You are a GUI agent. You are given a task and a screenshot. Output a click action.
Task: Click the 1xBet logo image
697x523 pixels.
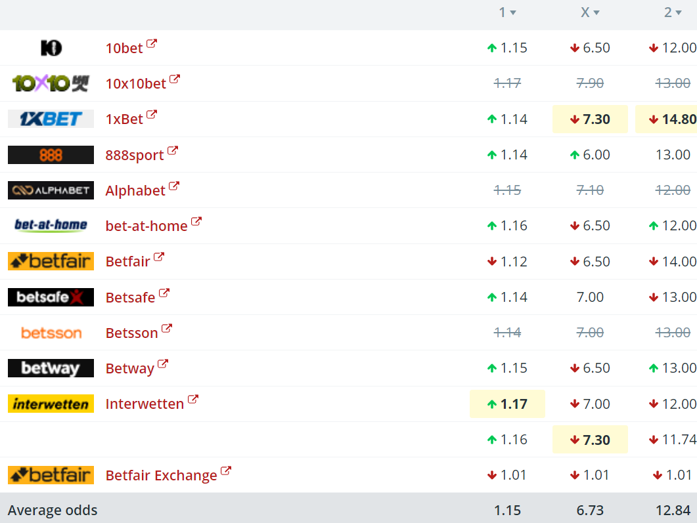[x=51, y=119]
